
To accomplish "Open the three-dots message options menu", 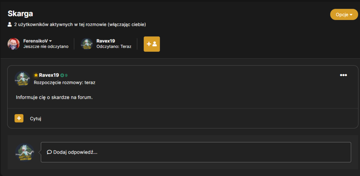I will pyautogui.click(x=343, y=75).
